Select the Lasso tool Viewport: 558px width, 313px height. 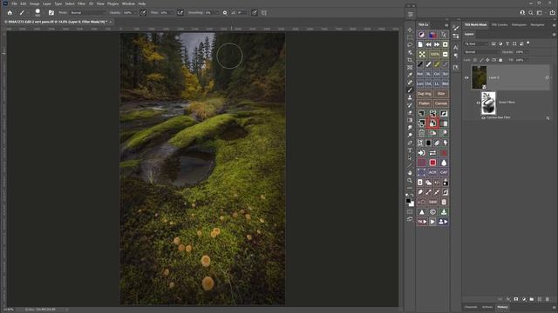coord(410,44)
